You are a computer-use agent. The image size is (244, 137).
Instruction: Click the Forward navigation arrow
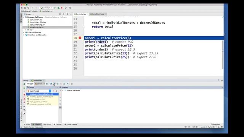point(36,8)
